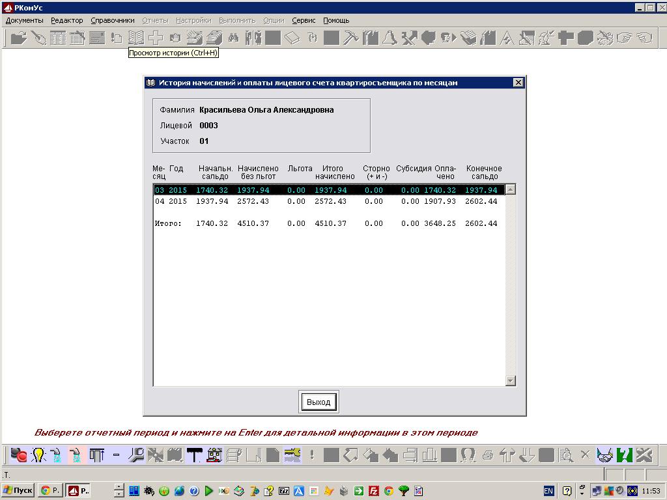The width and height of the screenshot is (667, 500).
Task: Click the bell icon in top toolbar
Action: [x=390, y=38]
